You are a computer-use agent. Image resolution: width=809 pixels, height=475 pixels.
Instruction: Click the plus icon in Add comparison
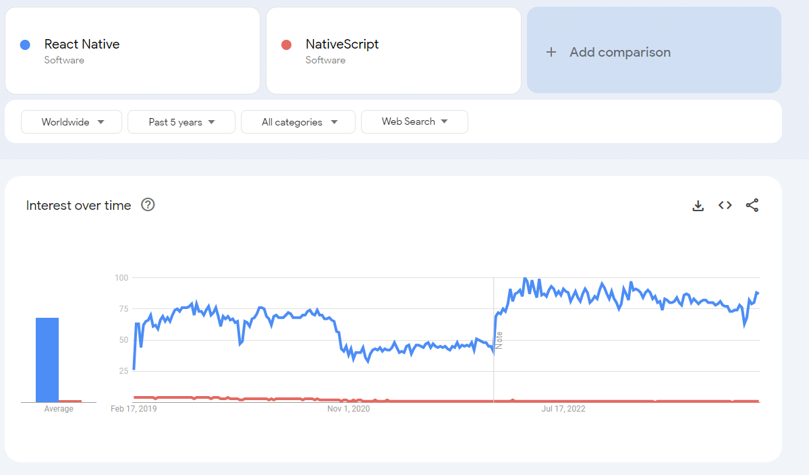(551, 52)
